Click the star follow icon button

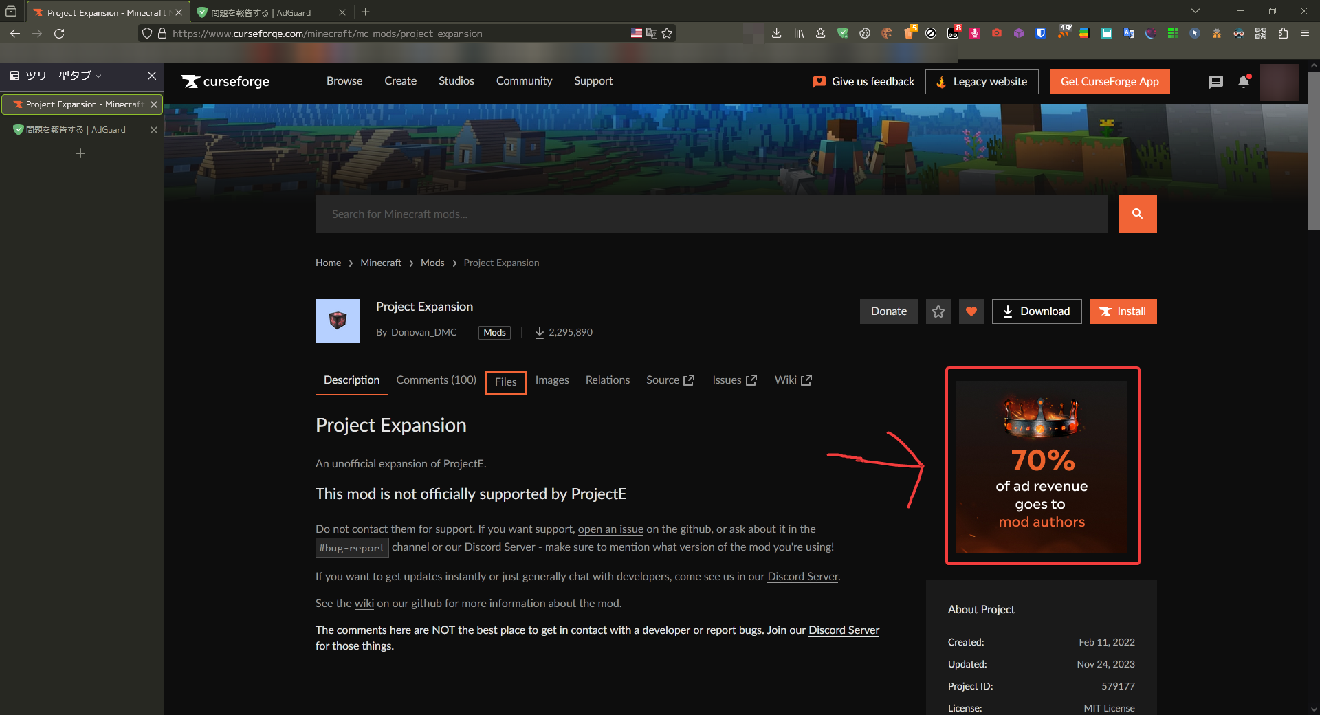(x=938, y=311)
